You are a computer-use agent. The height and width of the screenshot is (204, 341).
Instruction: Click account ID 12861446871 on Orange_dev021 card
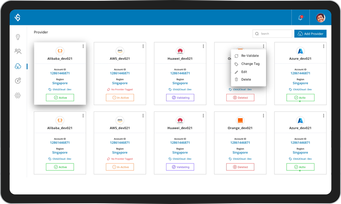(240, 143)
